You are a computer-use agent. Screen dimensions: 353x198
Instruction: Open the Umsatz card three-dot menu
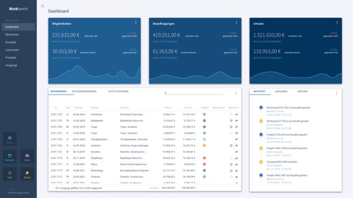pyautogui.click(x=337, y=23)
